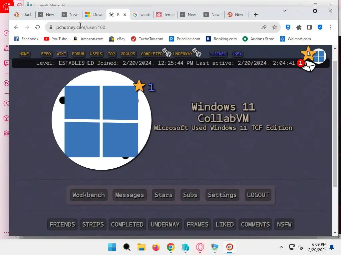Close the active pchutney tab
The height and width of the screenshot is (255, 341).
pos(125,15)
